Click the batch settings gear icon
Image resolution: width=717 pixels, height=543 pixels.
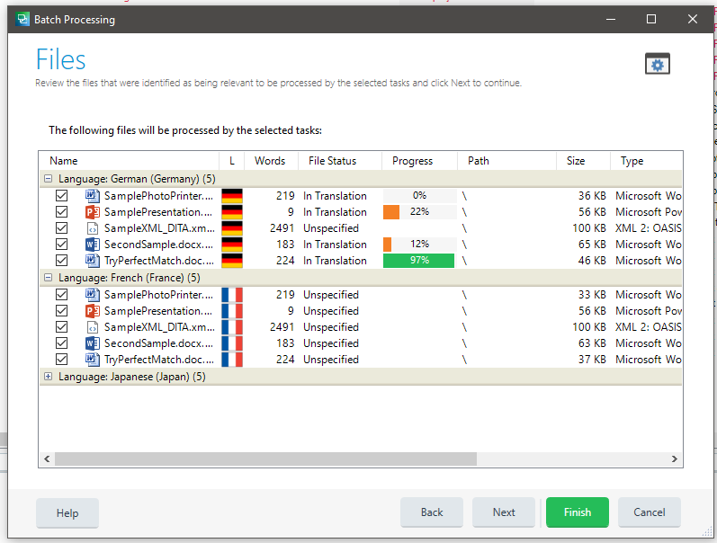coord(658,64)
